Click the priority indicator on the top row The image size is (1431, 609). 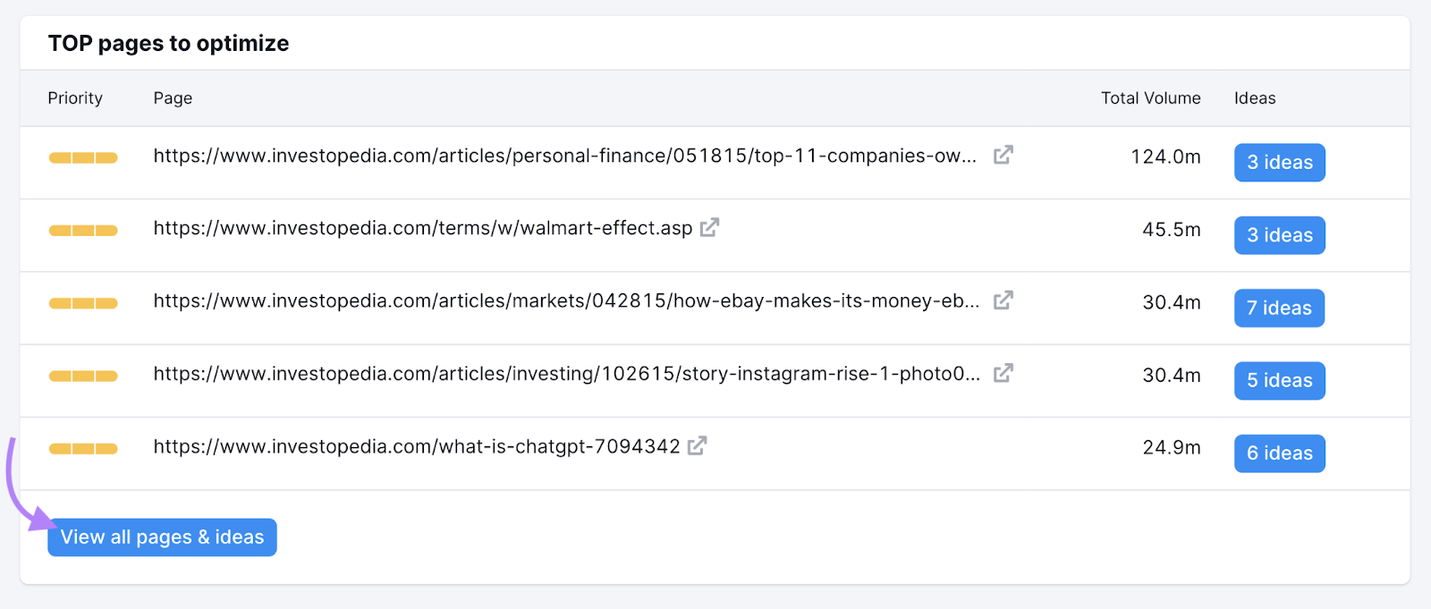[x=82, y=157]
